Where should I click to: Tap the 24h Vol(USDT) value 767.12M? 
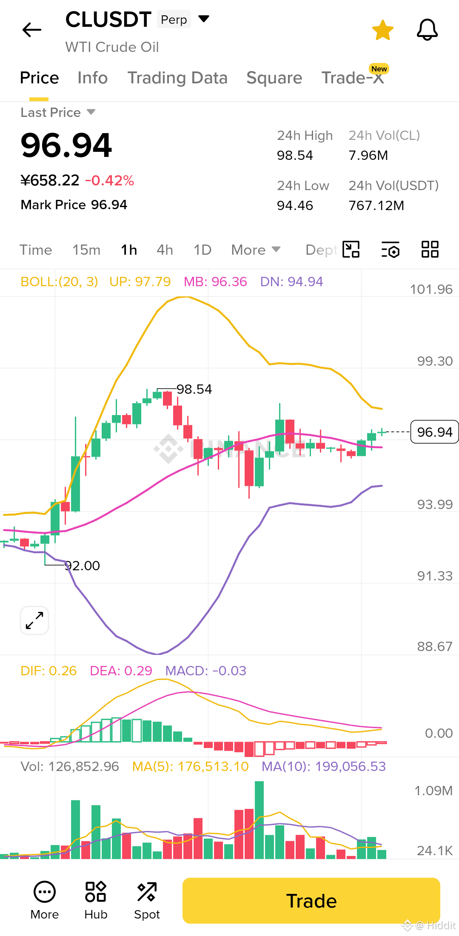[376, 206]
